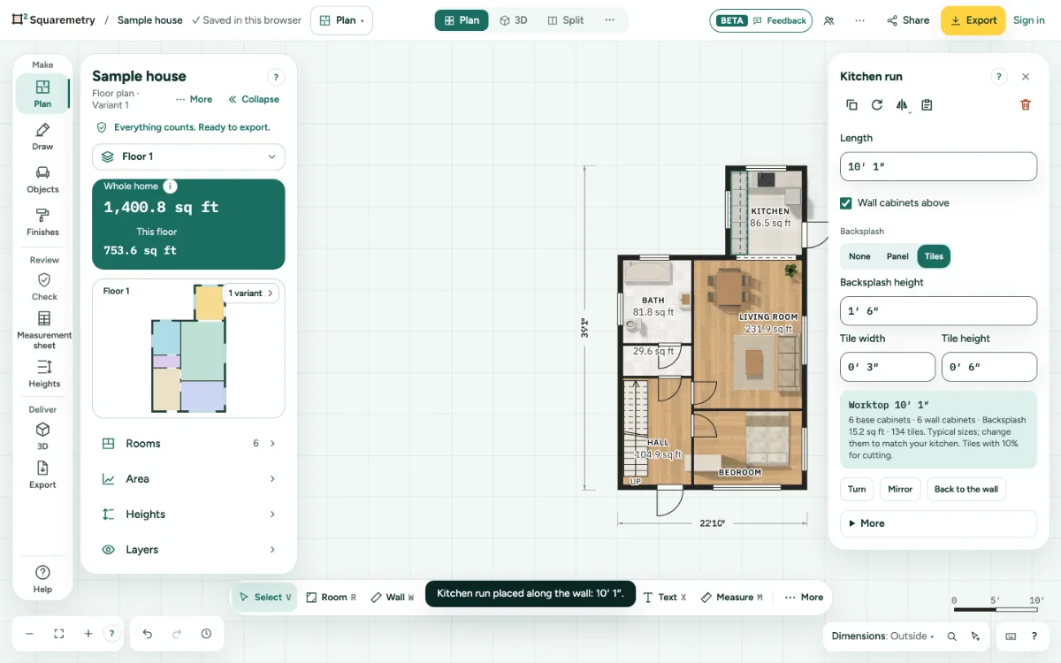Set backsplash to Tiles
1061x663 pixels.
point(934,256)
